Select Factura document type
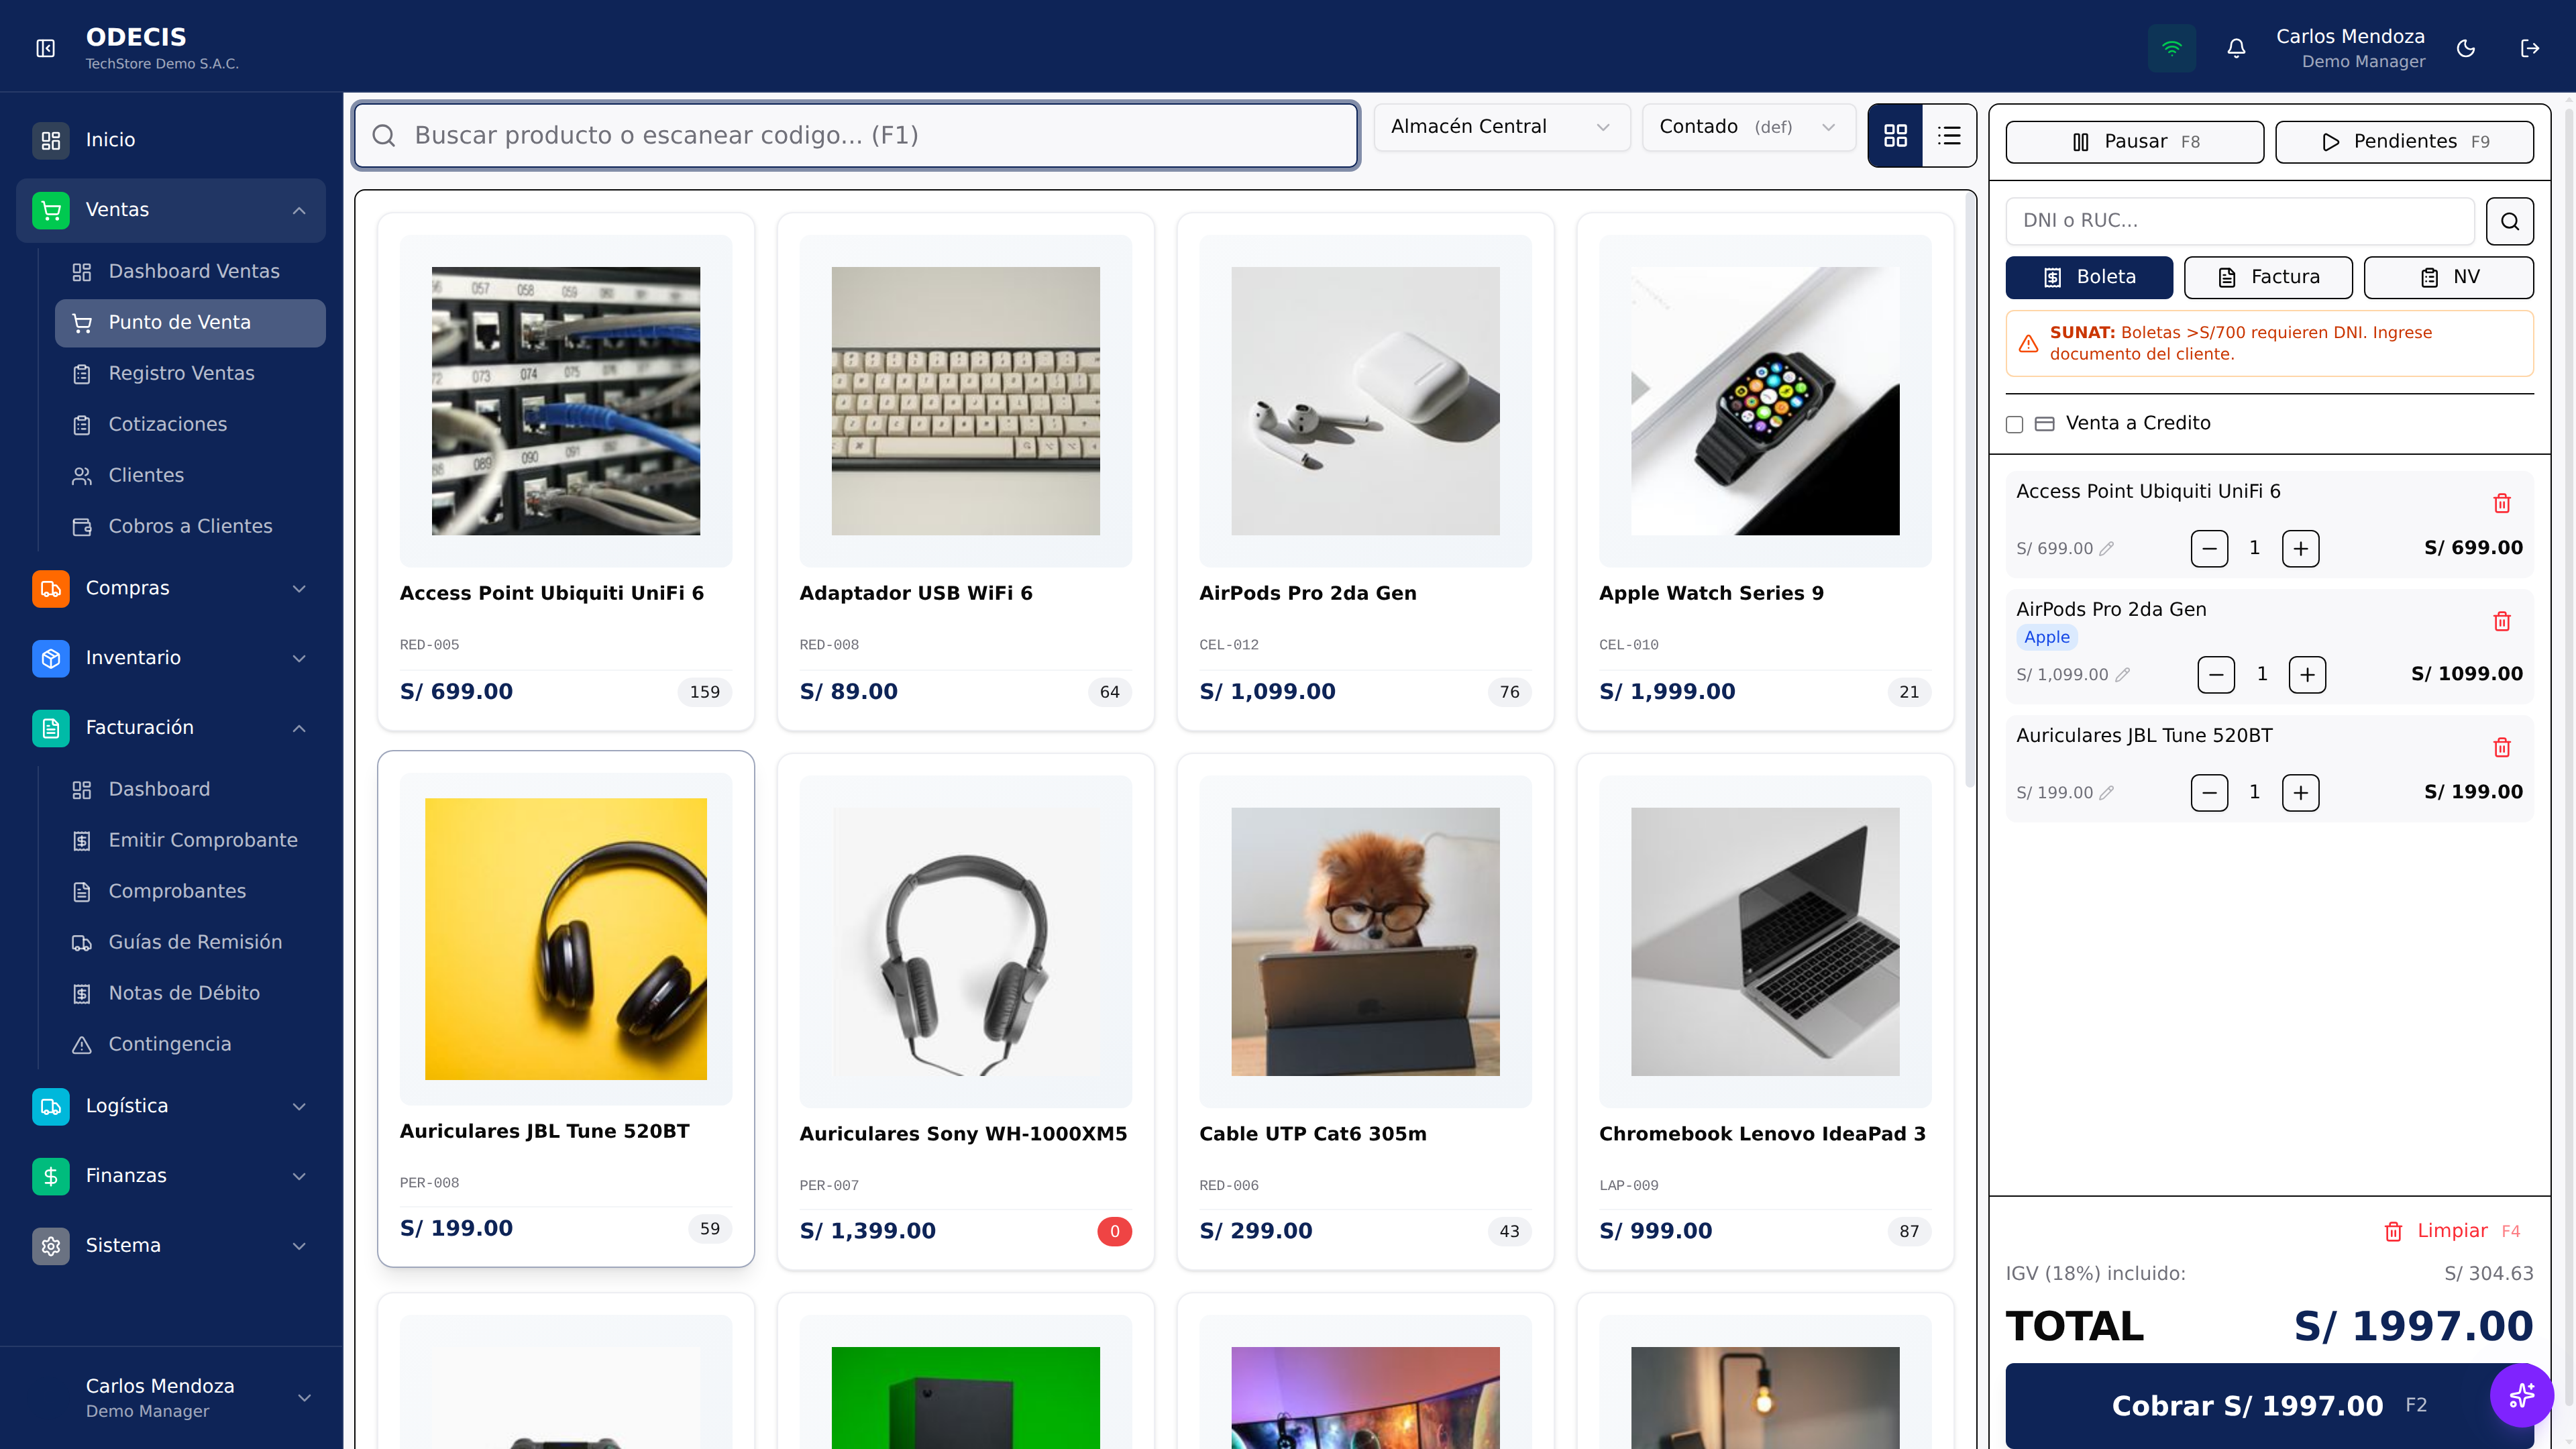Viewport: 2576px width, 1449px height. [x=2268, y=277]
